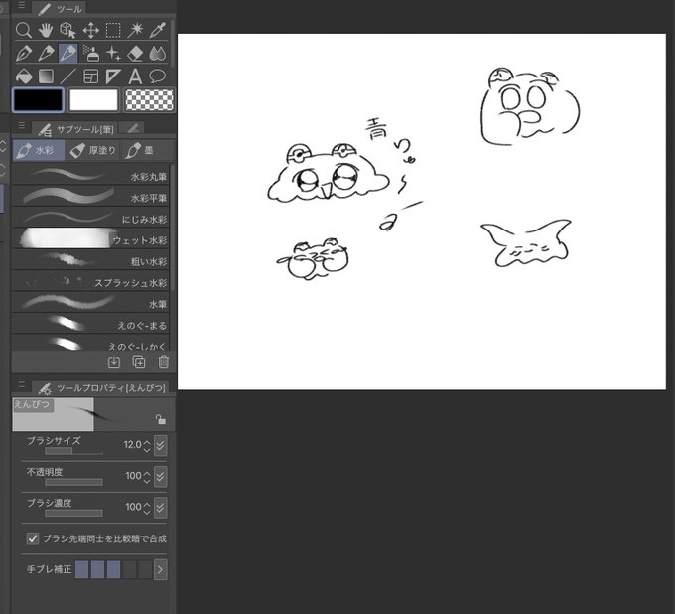The width and height of the screenshot is (675, 614).
Task: Select the にじみ水彩 brush
Action: click(91, 217)
